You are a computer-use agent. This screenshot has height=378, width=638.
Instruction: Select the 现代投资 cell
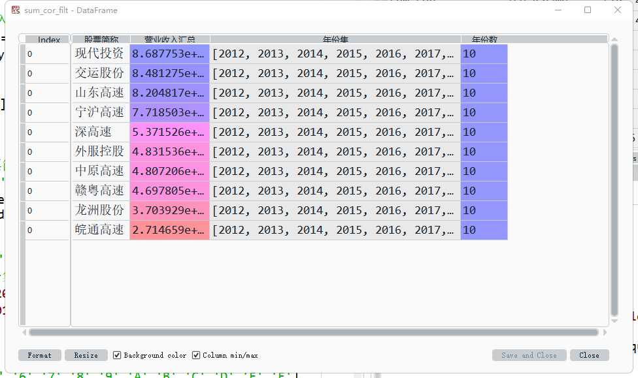[x=101, y=54]
